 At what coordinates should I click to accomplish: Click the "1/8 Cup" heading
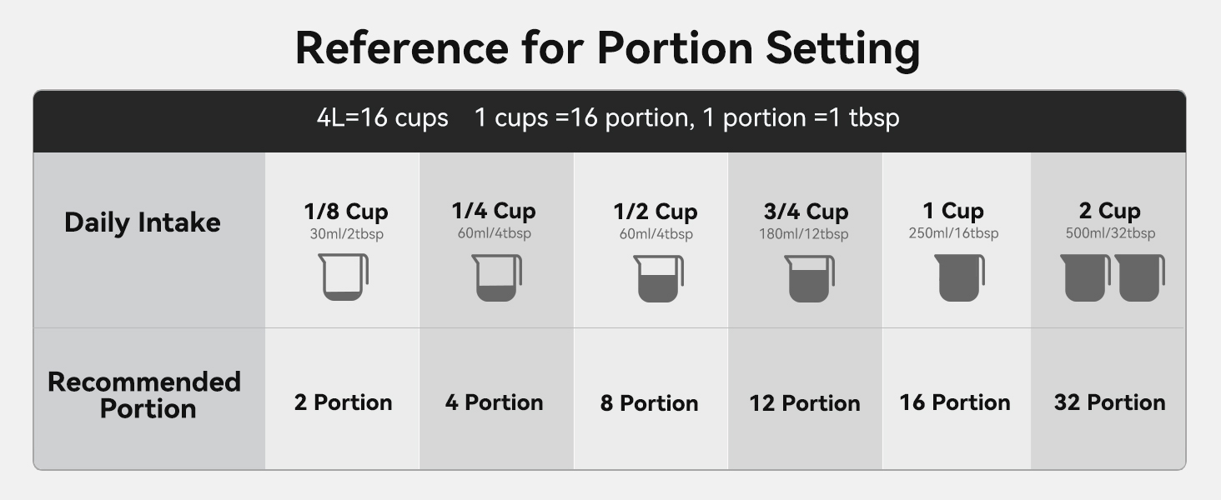pyautogui.click(x=346, y=212)
